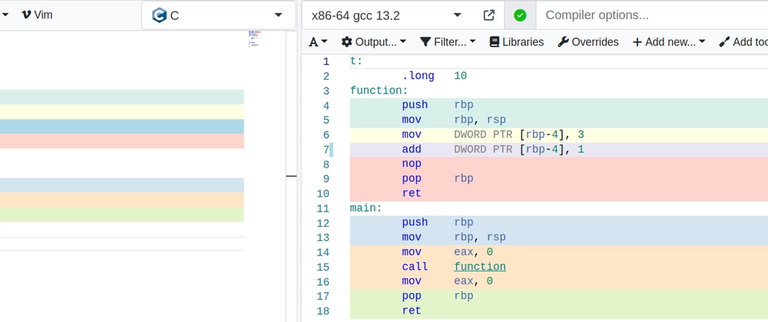The image size is (768, 322).
Task: Click the 'nop' instruction on line 8
Action: [412, 164]
